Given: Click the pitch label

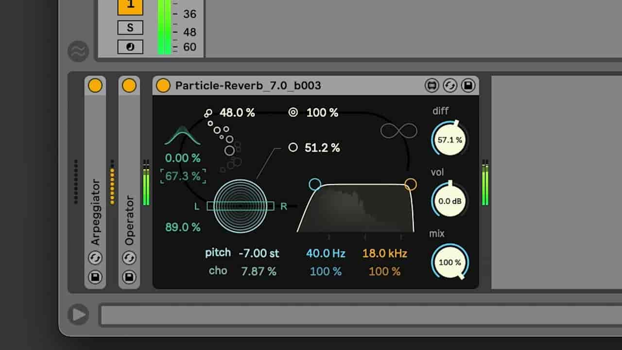Looking at the screenshot, I should (218, 253).
